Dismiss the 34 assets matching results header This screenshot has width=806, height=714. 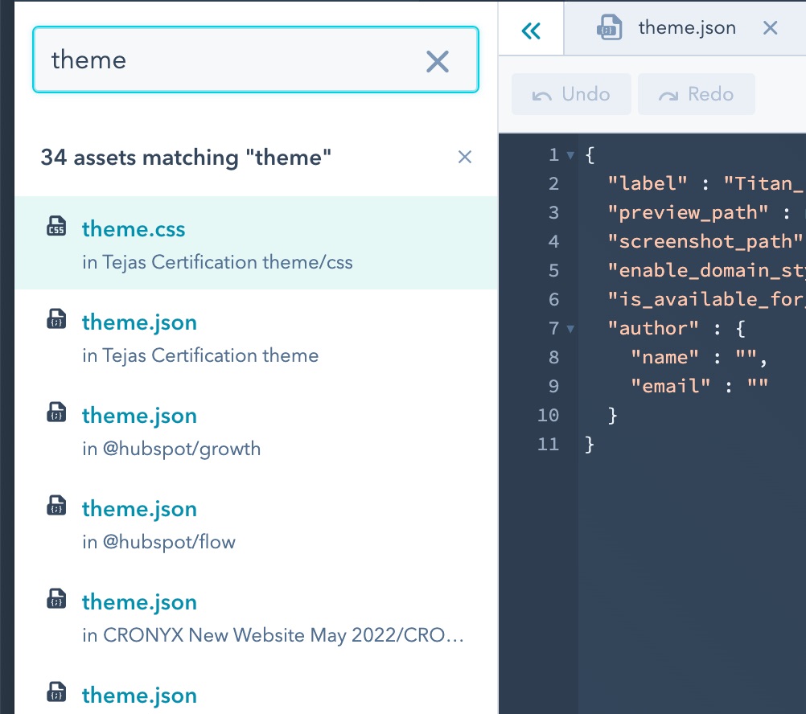[464, 157]
